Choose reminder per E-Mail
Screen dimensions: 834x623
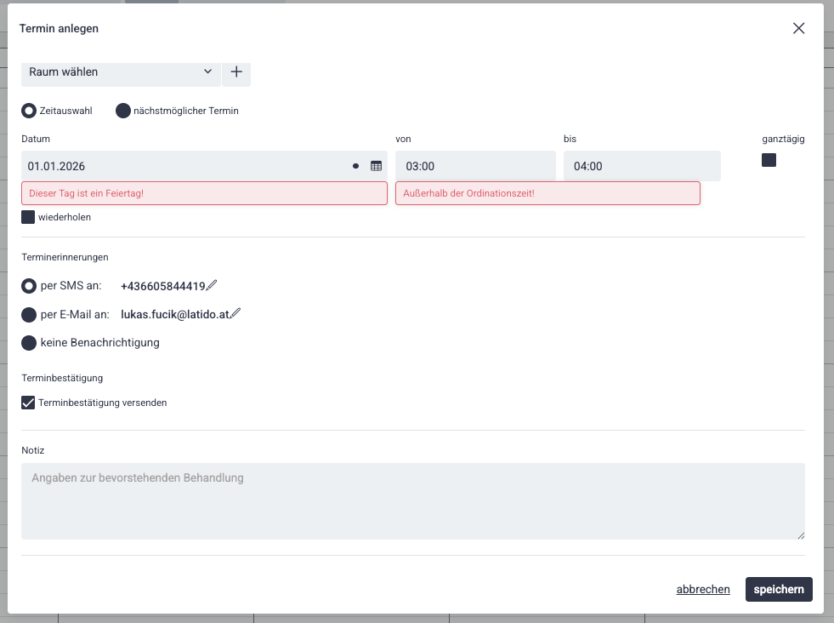click(29, 315)
